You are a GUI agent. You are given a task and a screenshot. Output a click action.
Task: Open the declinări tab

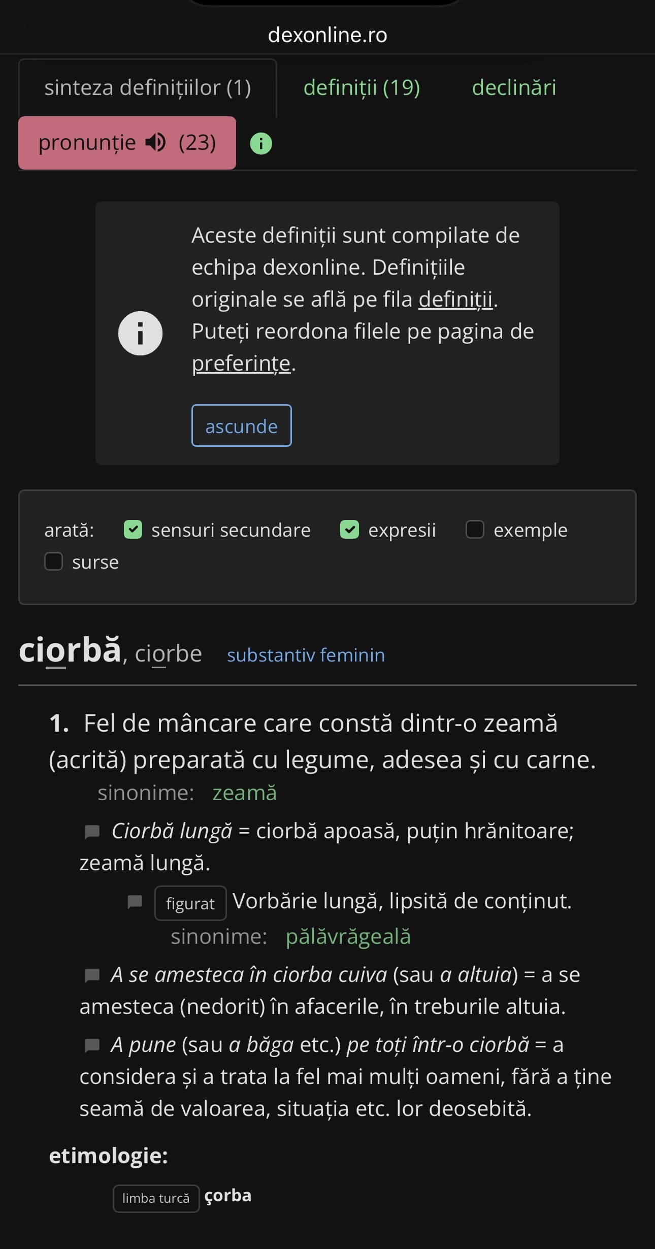tap(514, 88)
